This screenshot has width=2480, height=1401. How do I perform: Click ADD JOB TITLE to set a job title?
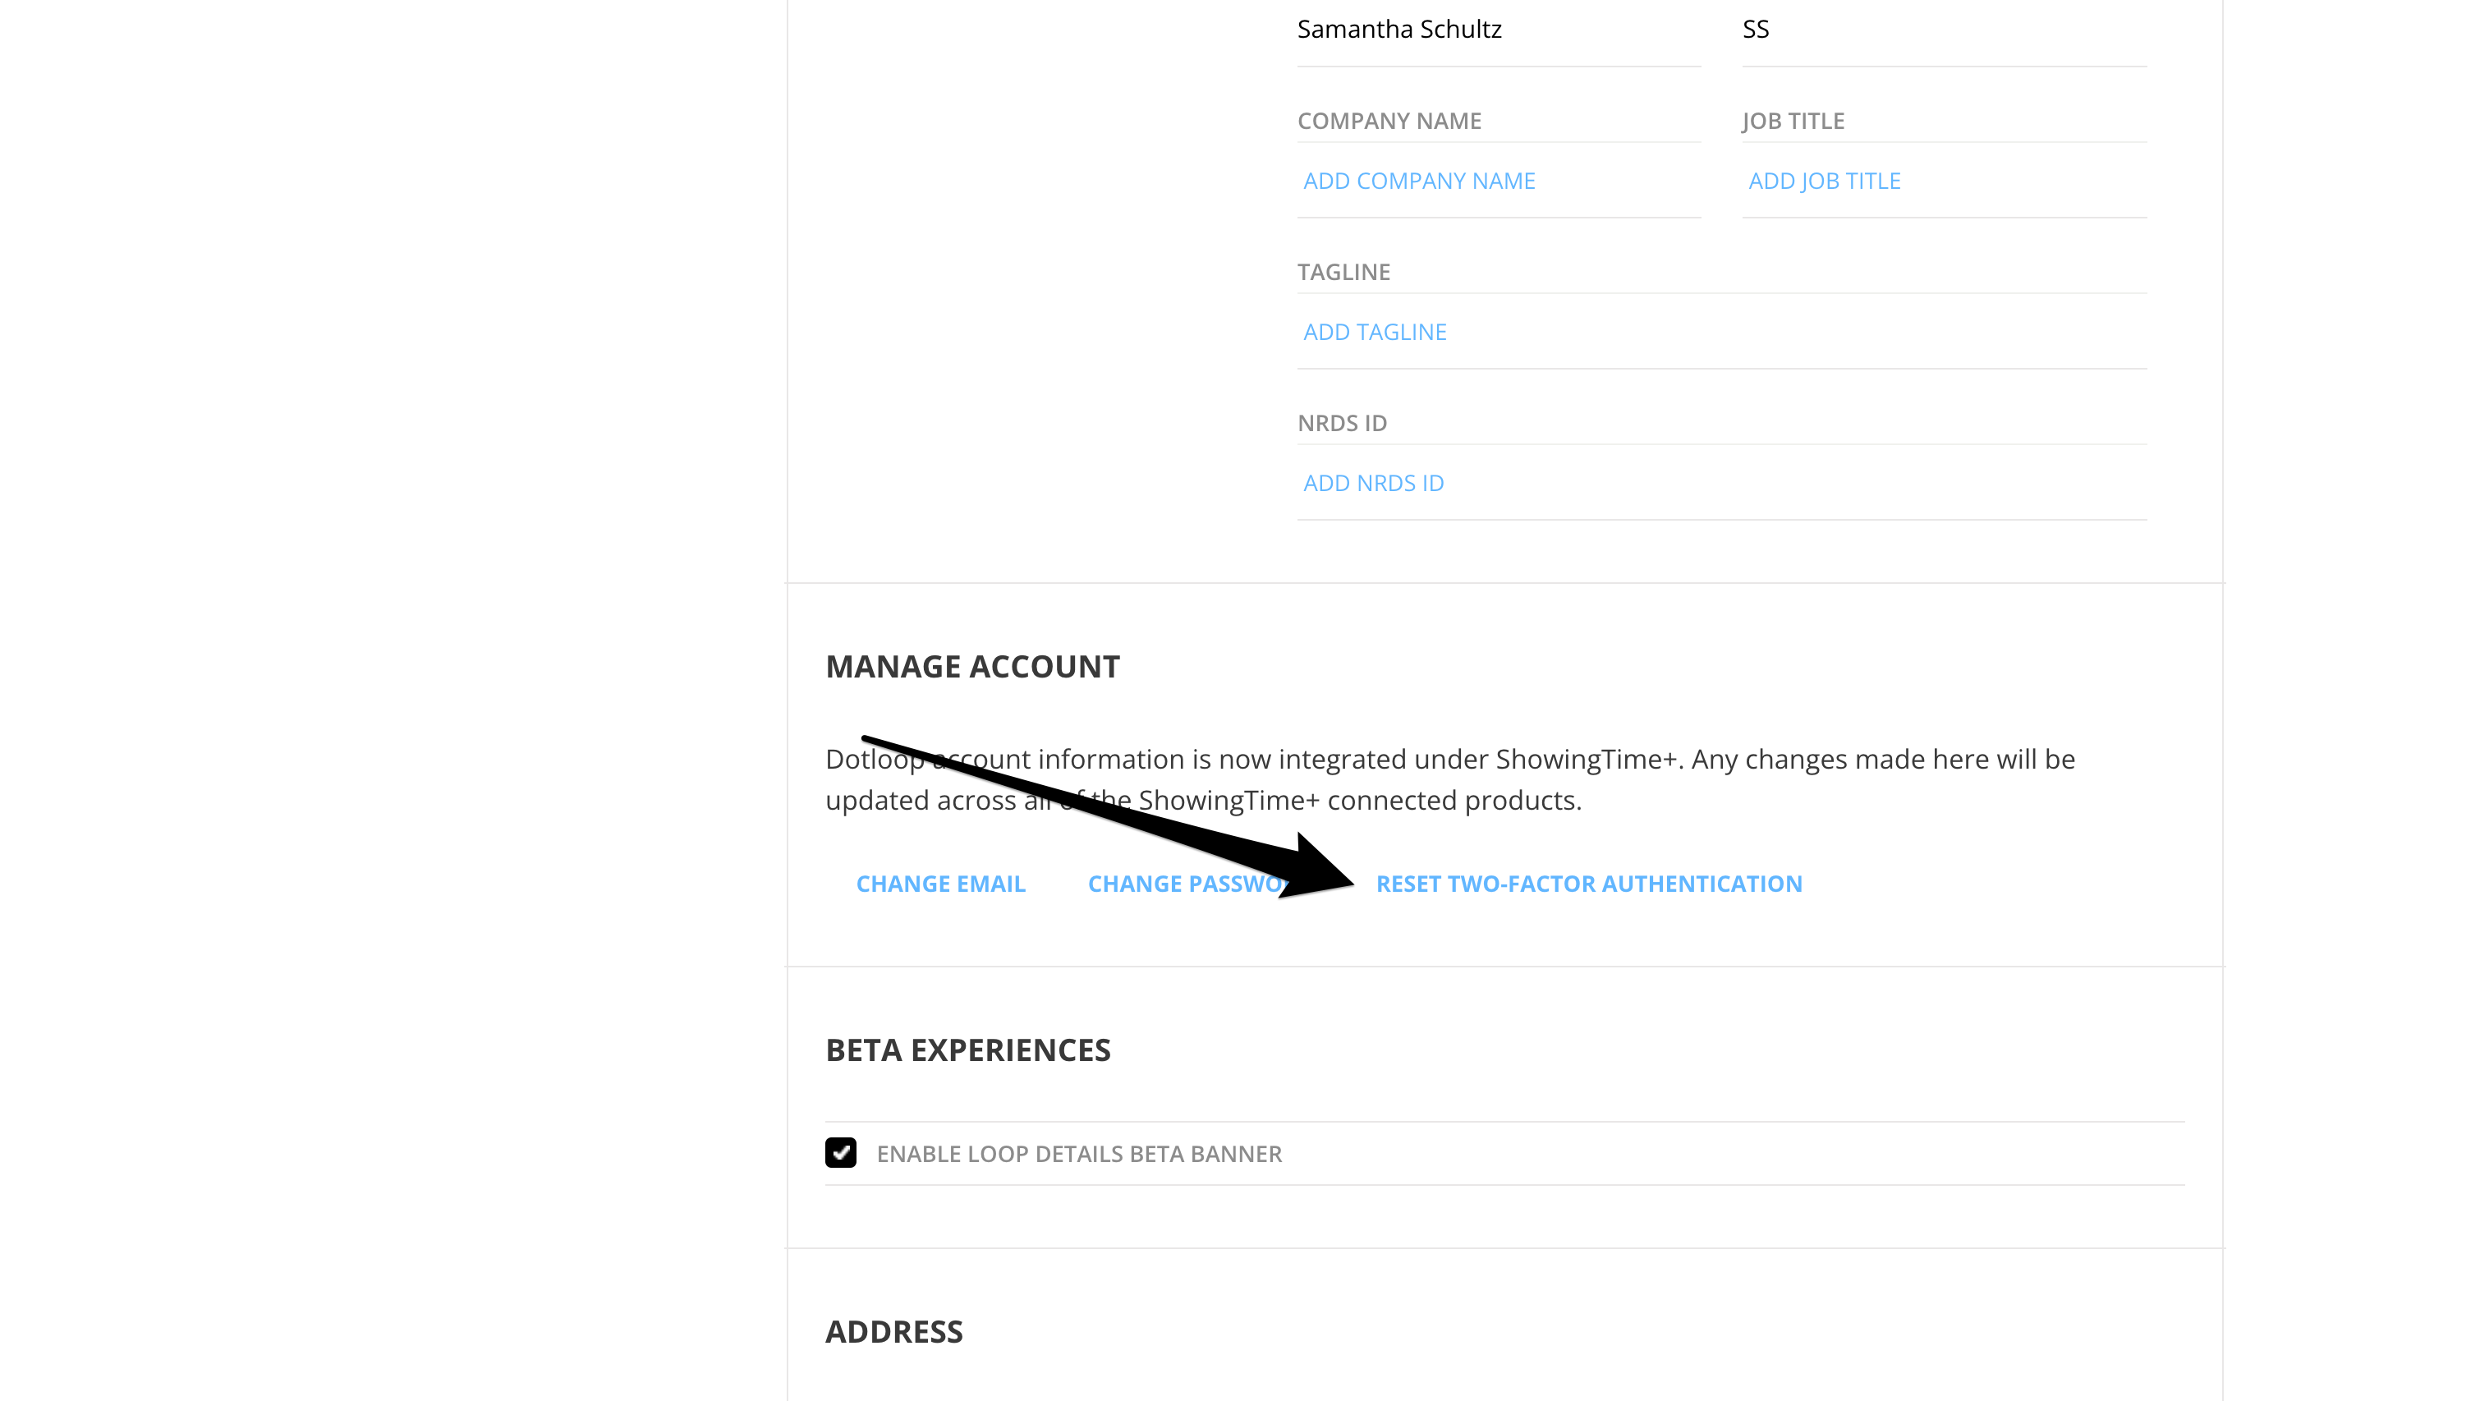point(1825,180)
